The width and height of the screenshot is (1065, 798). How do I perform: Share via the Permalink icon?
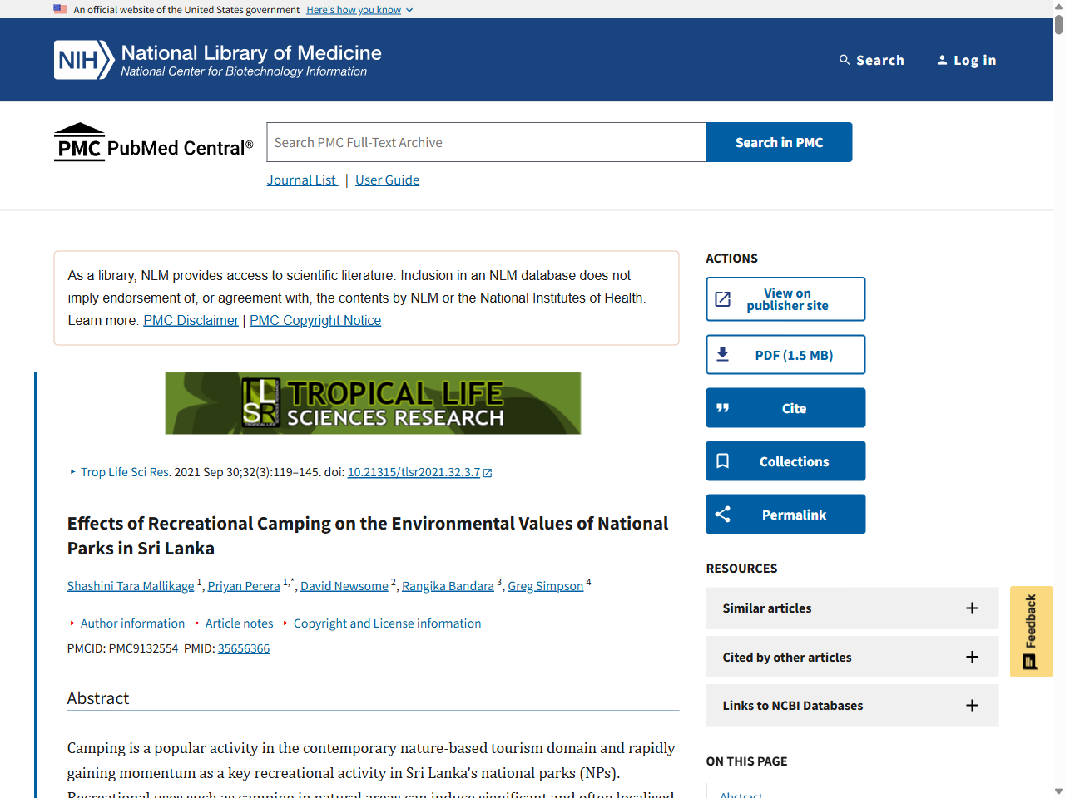pos(723,514)
